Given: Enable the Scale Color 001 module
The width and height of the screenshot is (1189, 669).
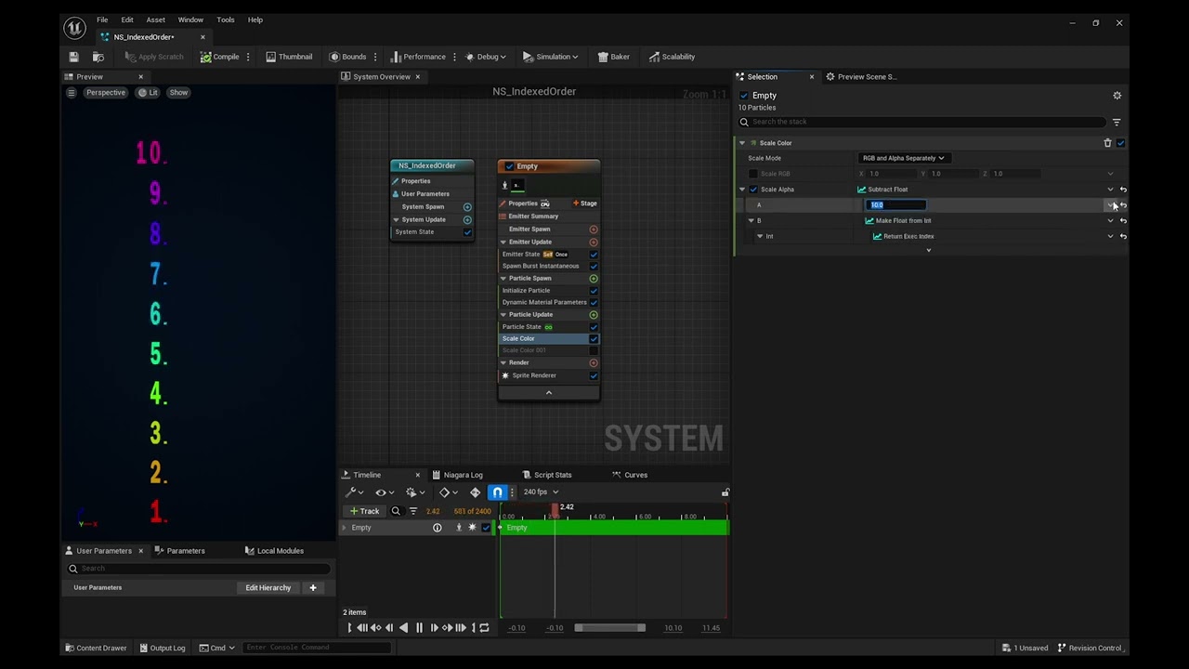Looking at the screenshot, I should [x=594, y=351].
